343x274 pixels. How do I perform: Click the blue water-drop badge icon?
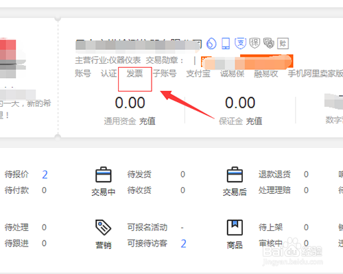coord(211,43)
